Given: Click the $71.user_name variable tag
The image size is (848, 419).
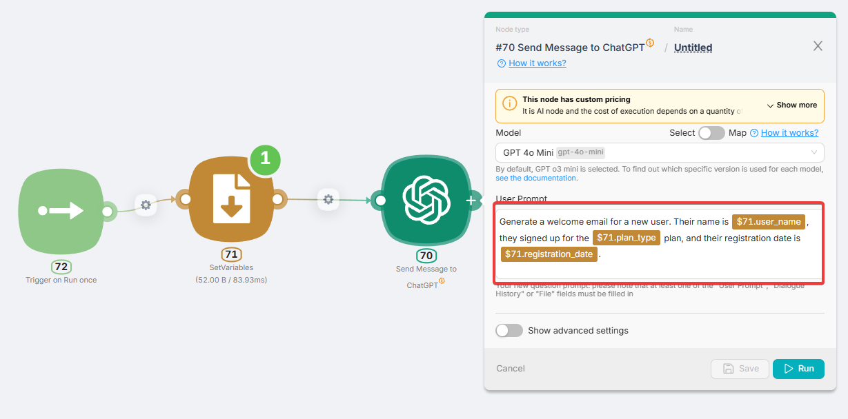Looking at the screenshot, I should coord(769,222).
